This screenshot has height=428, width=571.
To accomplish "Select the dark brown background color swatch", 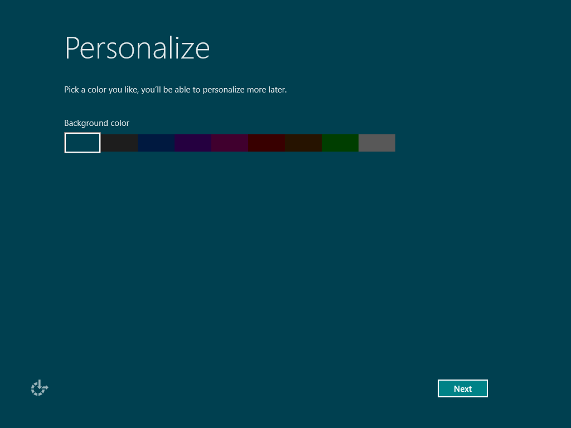I will point(303,143).
